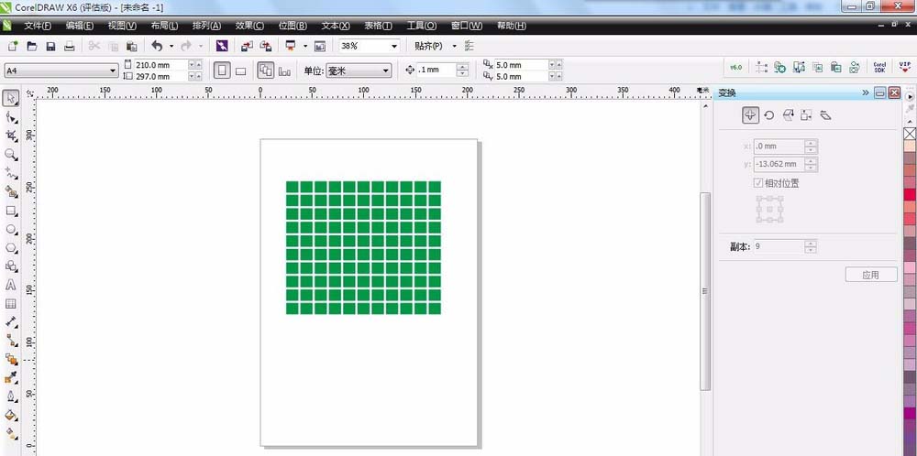Click the New document icon
Image resolution: width=917 pixels, height=456 pixels.
click(13, 46)
